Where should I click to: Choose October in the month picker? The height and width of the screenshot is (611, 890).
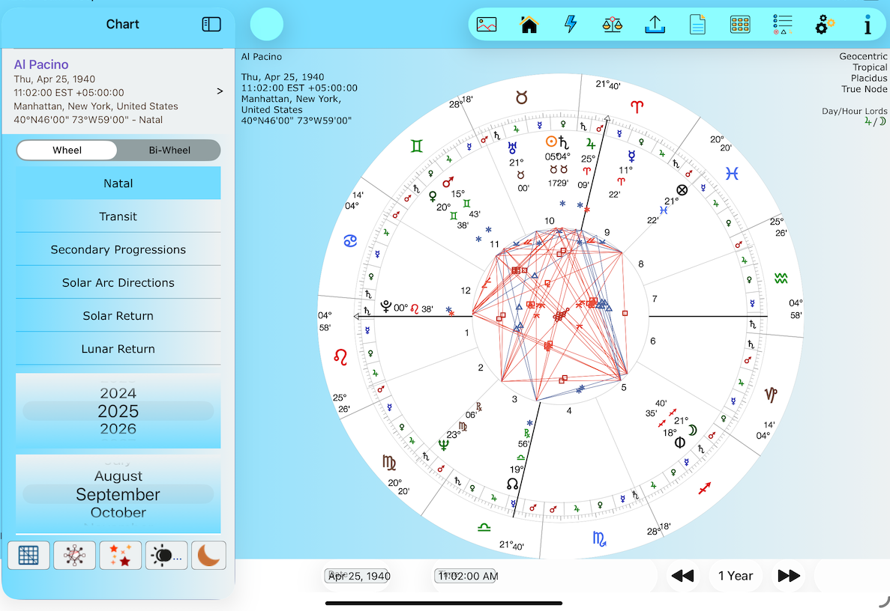point(118,513)
